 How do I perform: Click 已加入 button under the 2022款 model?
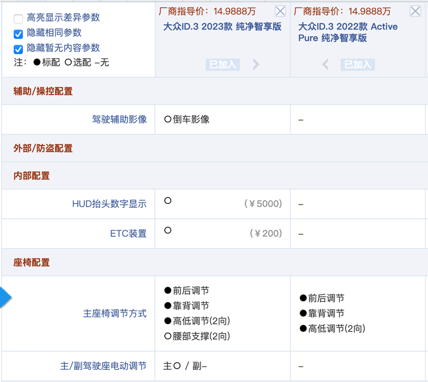click(x=358, y=65)
